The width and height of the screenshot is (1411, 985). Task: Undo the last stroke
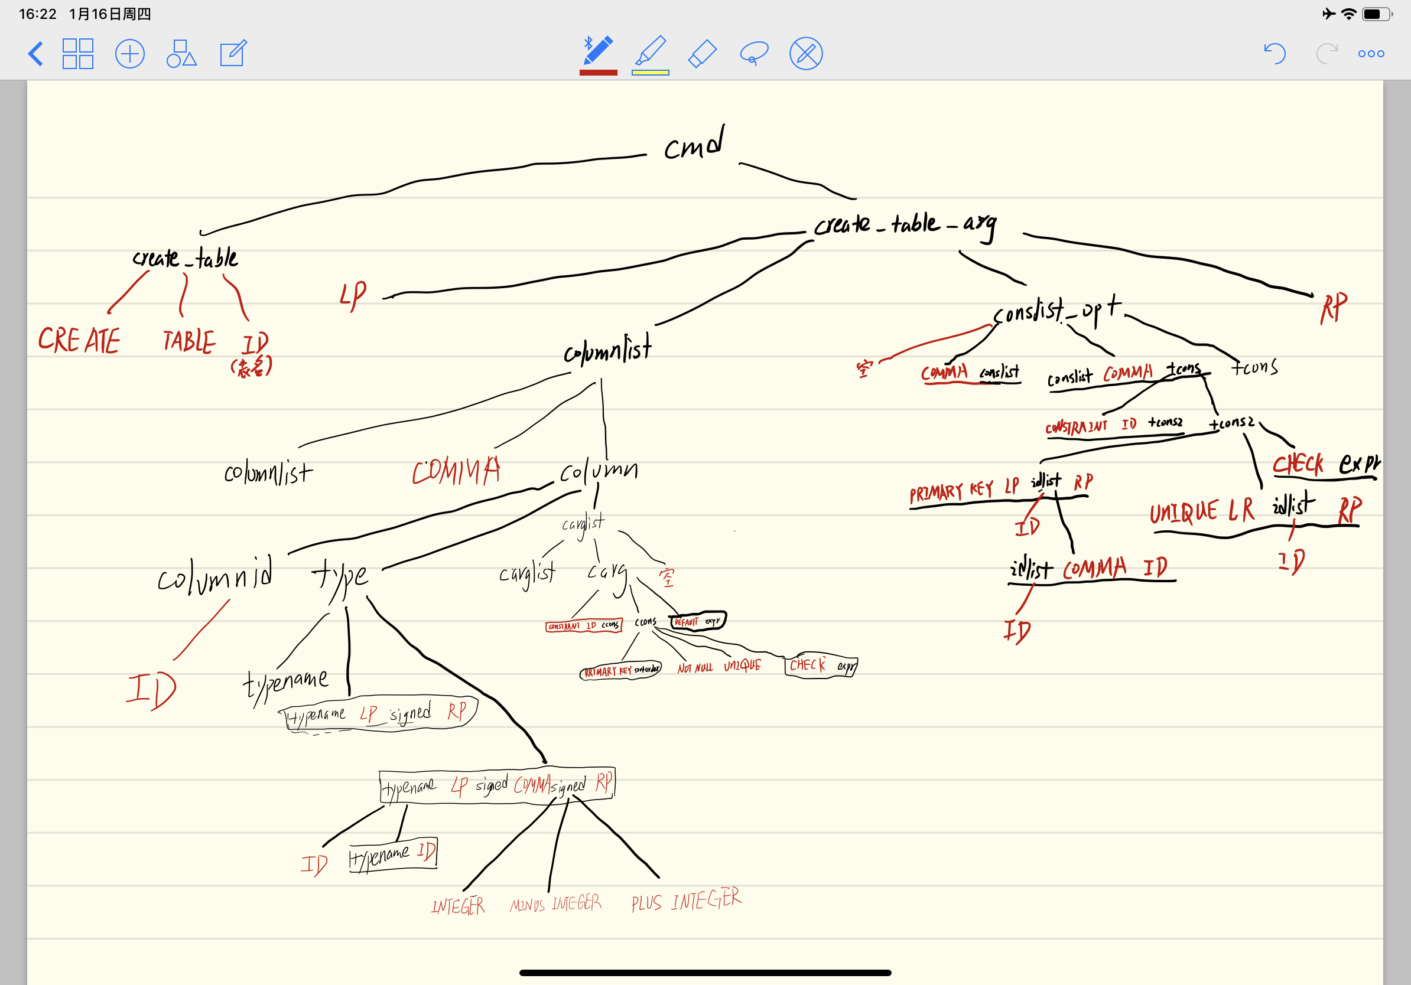tap(1274, 53)
